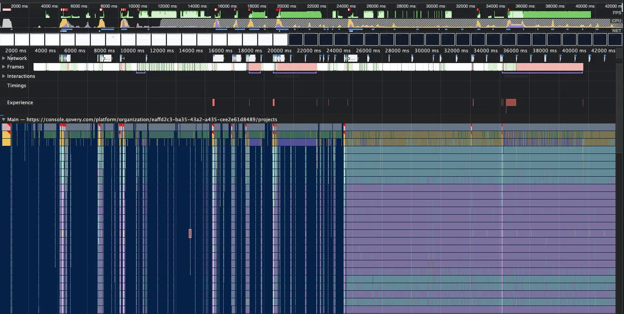This screenshot has height=314, width=624.
Task: Expand the Interactions track
Action: [4, 76]
